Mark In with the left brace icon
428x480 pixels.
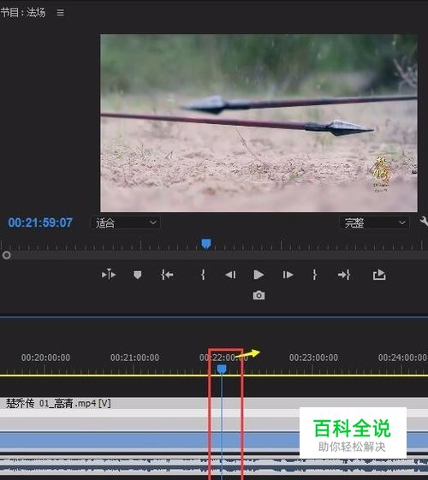(x=203, y=275)
